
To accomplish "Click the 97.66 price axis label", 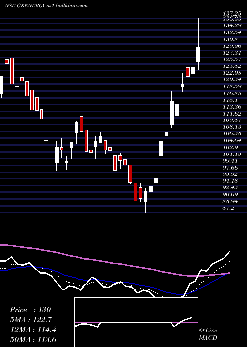I will [x=231, y=168].
